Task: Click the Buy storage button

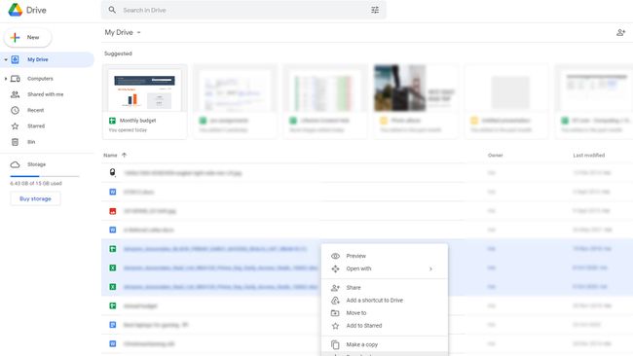Action: [35, 198]
